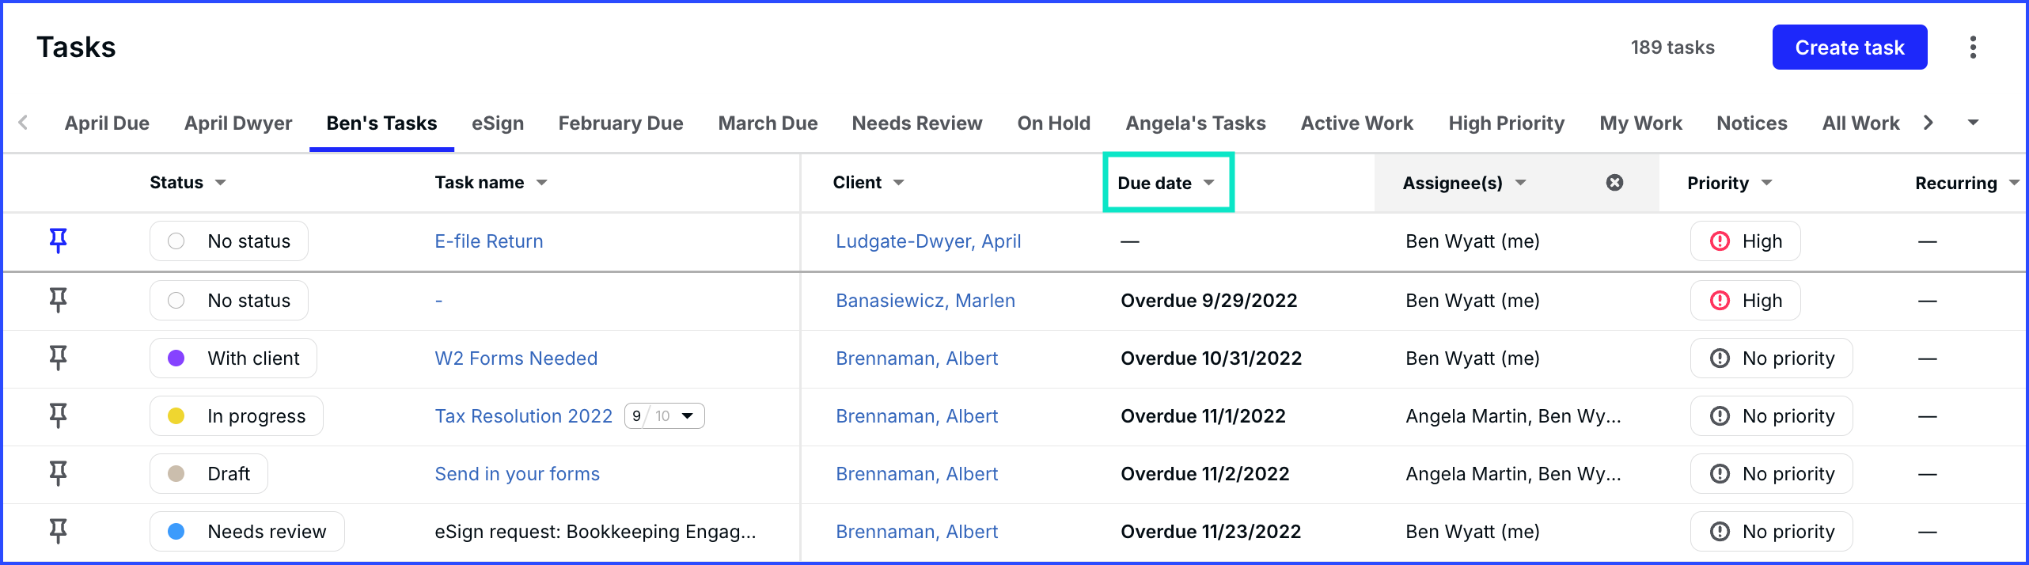The width and height of the screenshot is (2029, 565).
Task: Switch to the March Due tab
Action: point(768,123)
